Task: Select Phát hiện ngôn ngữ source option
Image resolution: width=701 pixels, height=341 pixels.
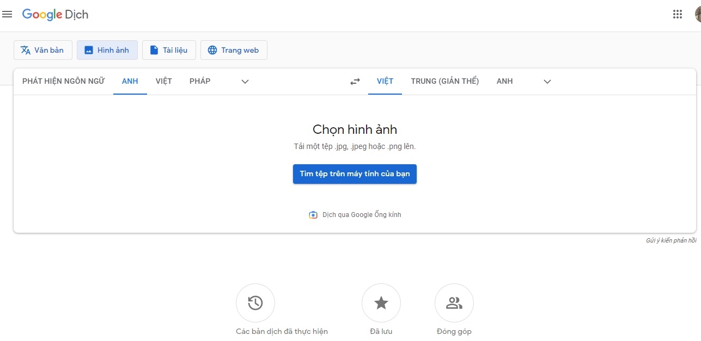Action: point(63,81)
